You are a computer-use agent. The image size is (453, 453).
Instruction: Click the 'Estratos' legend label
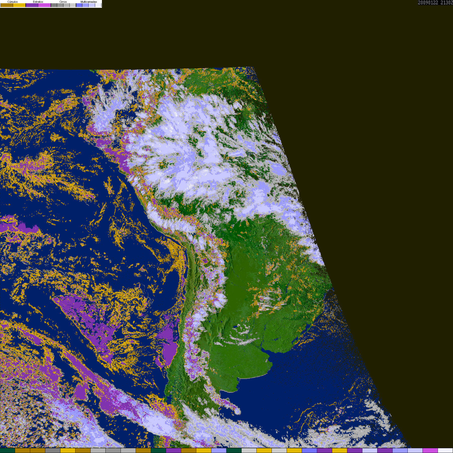pyautogui.click(x=38, y=2)
